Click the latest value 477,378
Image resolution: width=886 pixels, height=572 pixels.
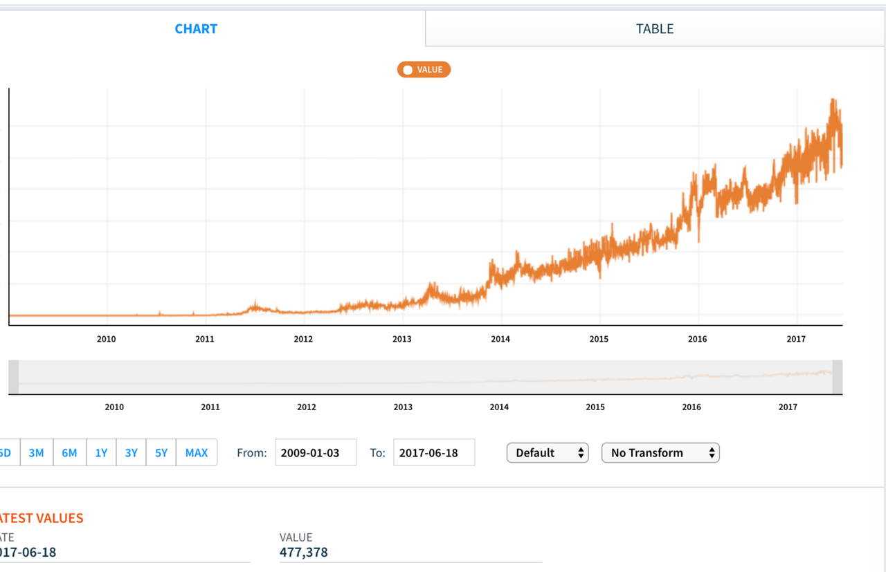(304, 553)
